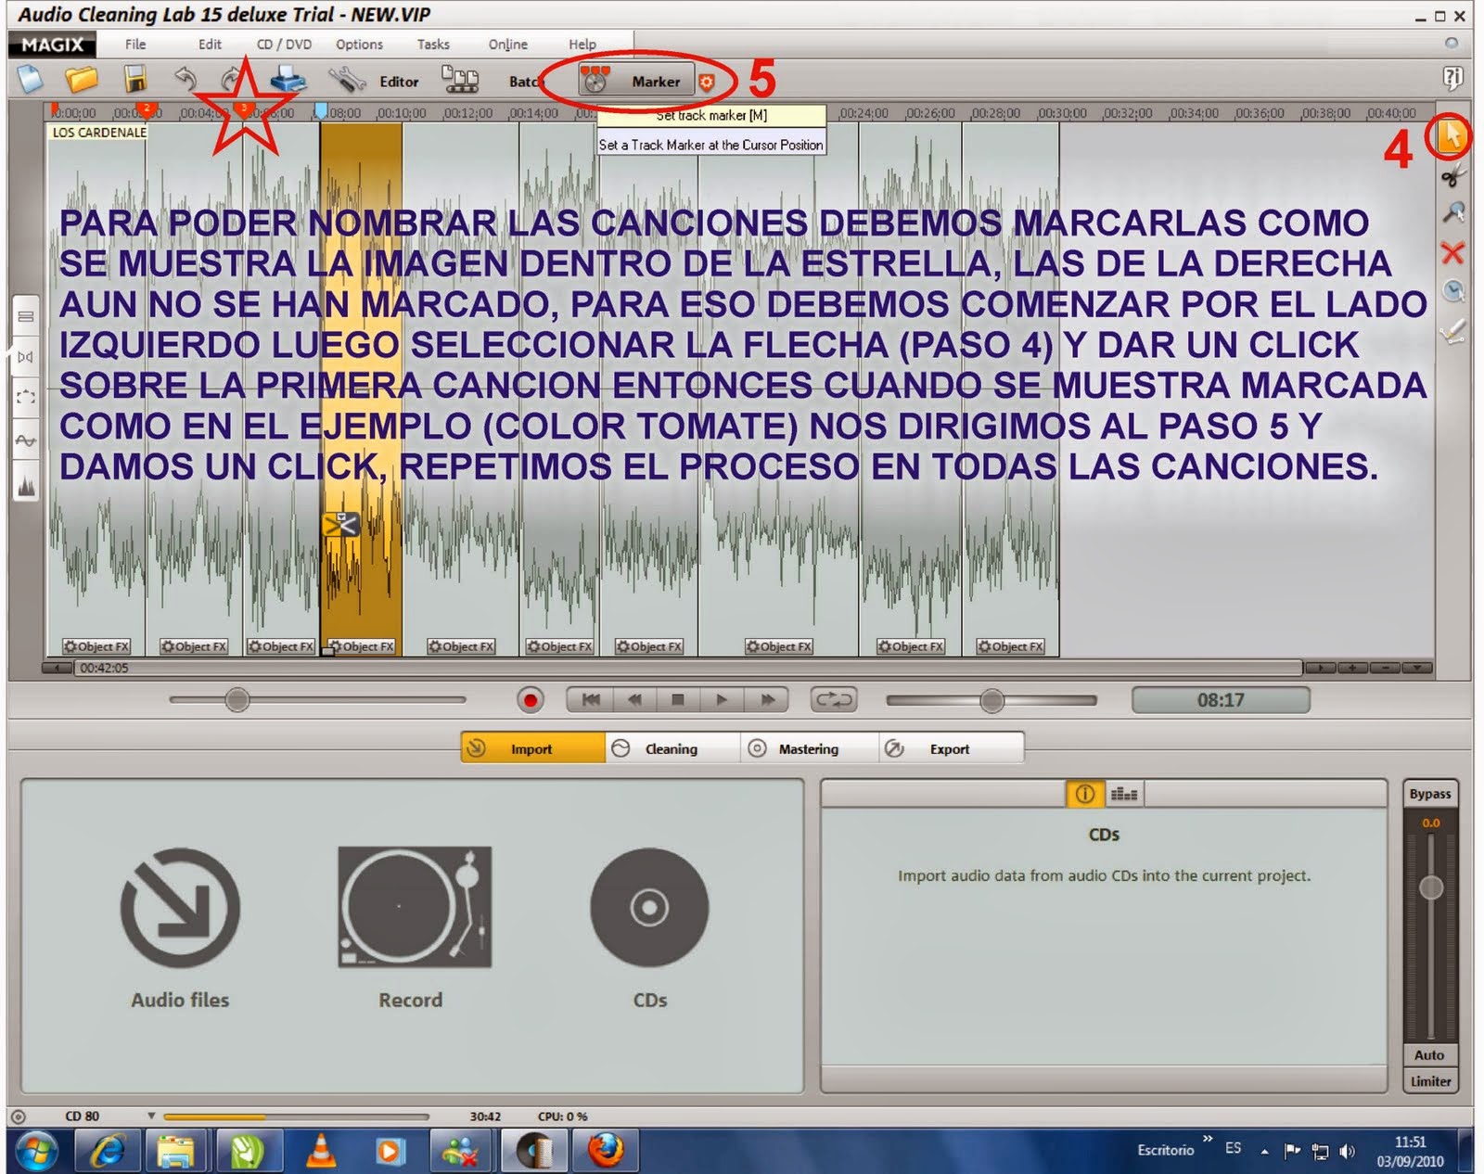Viewport: 1484px width, 1174px height.
Task: Adjust the slider right of the loop button
Action: pyautogui.click(x=992, y=700)
